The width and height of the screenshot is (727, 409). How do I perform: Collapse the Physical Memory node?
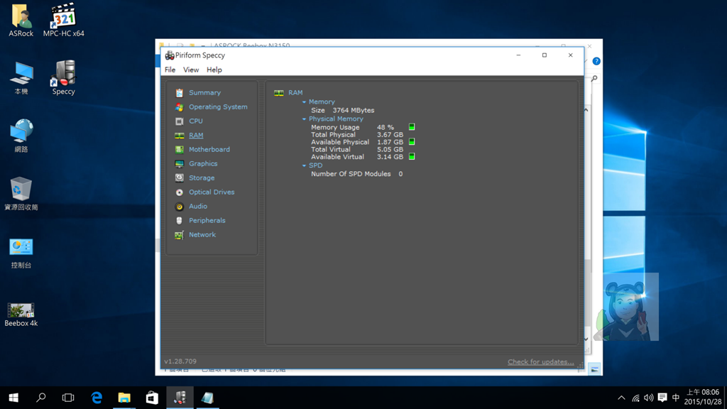pos(304,119)
